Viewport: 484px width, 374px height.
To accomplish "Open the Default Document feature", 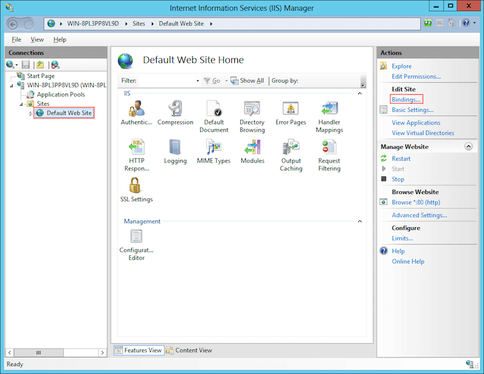I will pos(214,116).
